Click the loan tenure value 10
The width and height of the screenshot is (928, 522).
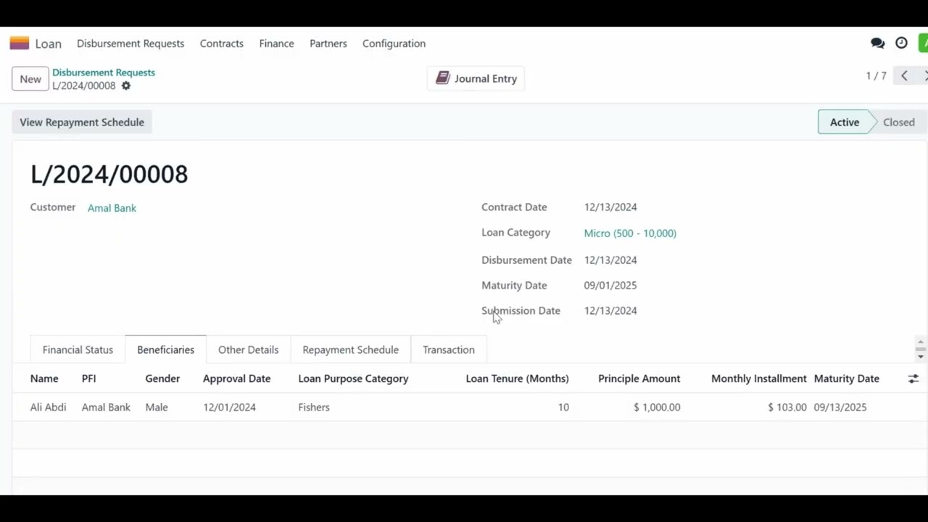click(x=563, y=407)
